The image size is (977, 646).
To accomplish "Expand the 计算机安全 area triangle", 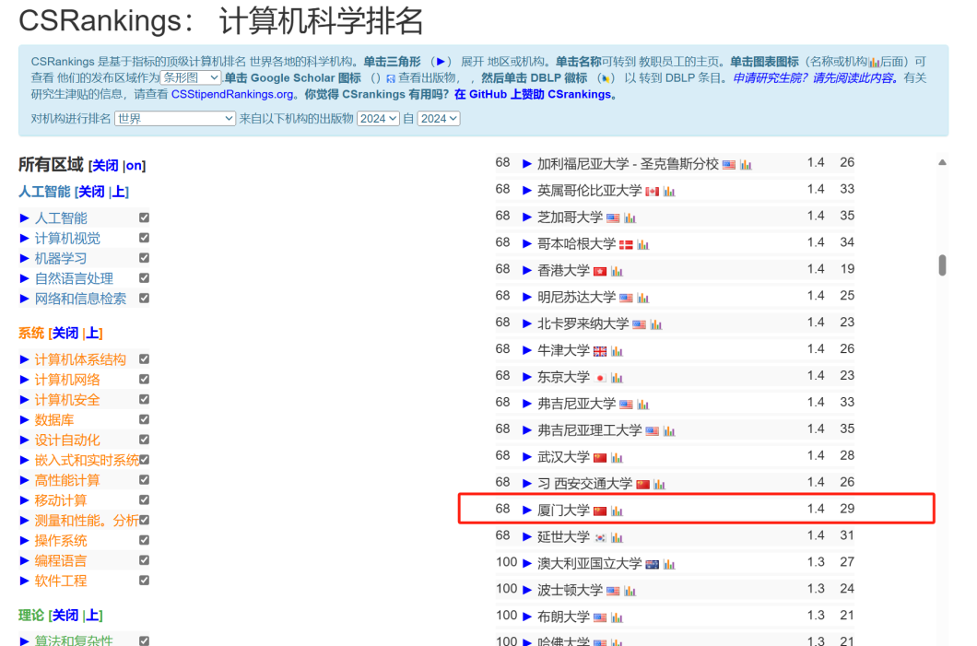I will (24, 399).
